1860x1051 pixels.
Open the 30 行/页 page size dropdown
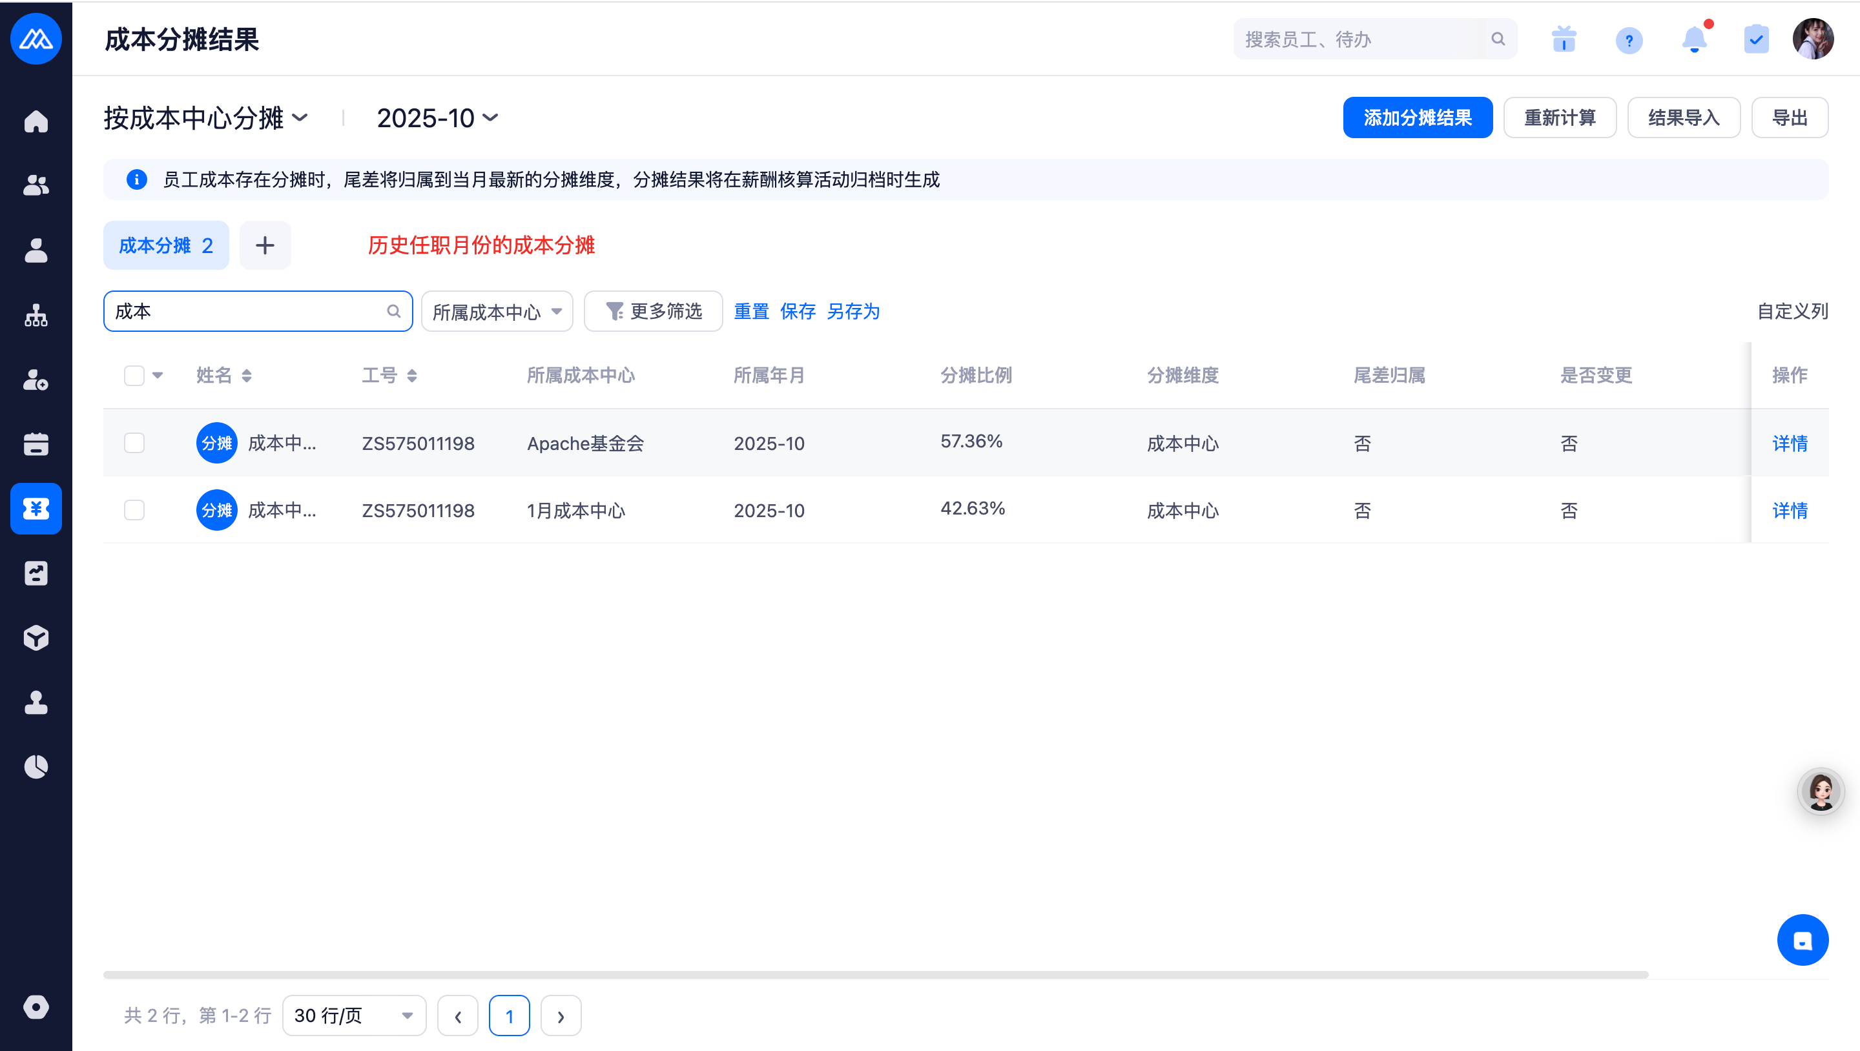(x=354, y=1015)
